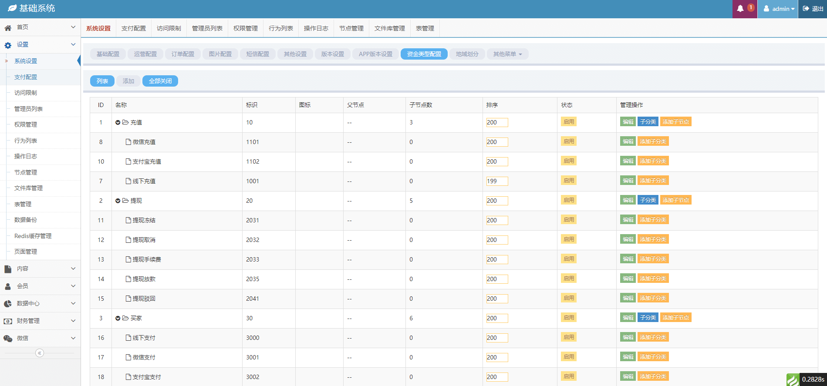
Task: Click the pie chart icon for 数据中心
Action: pyautogui.click(x=8, y=304)
